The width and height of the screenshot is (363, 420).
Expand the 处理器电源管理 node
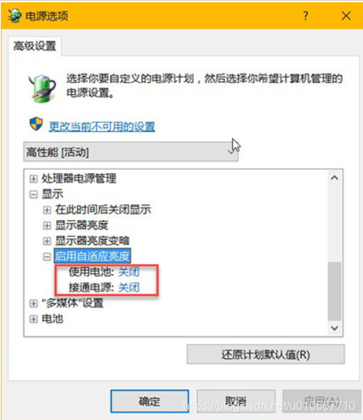tap(34, 179)
